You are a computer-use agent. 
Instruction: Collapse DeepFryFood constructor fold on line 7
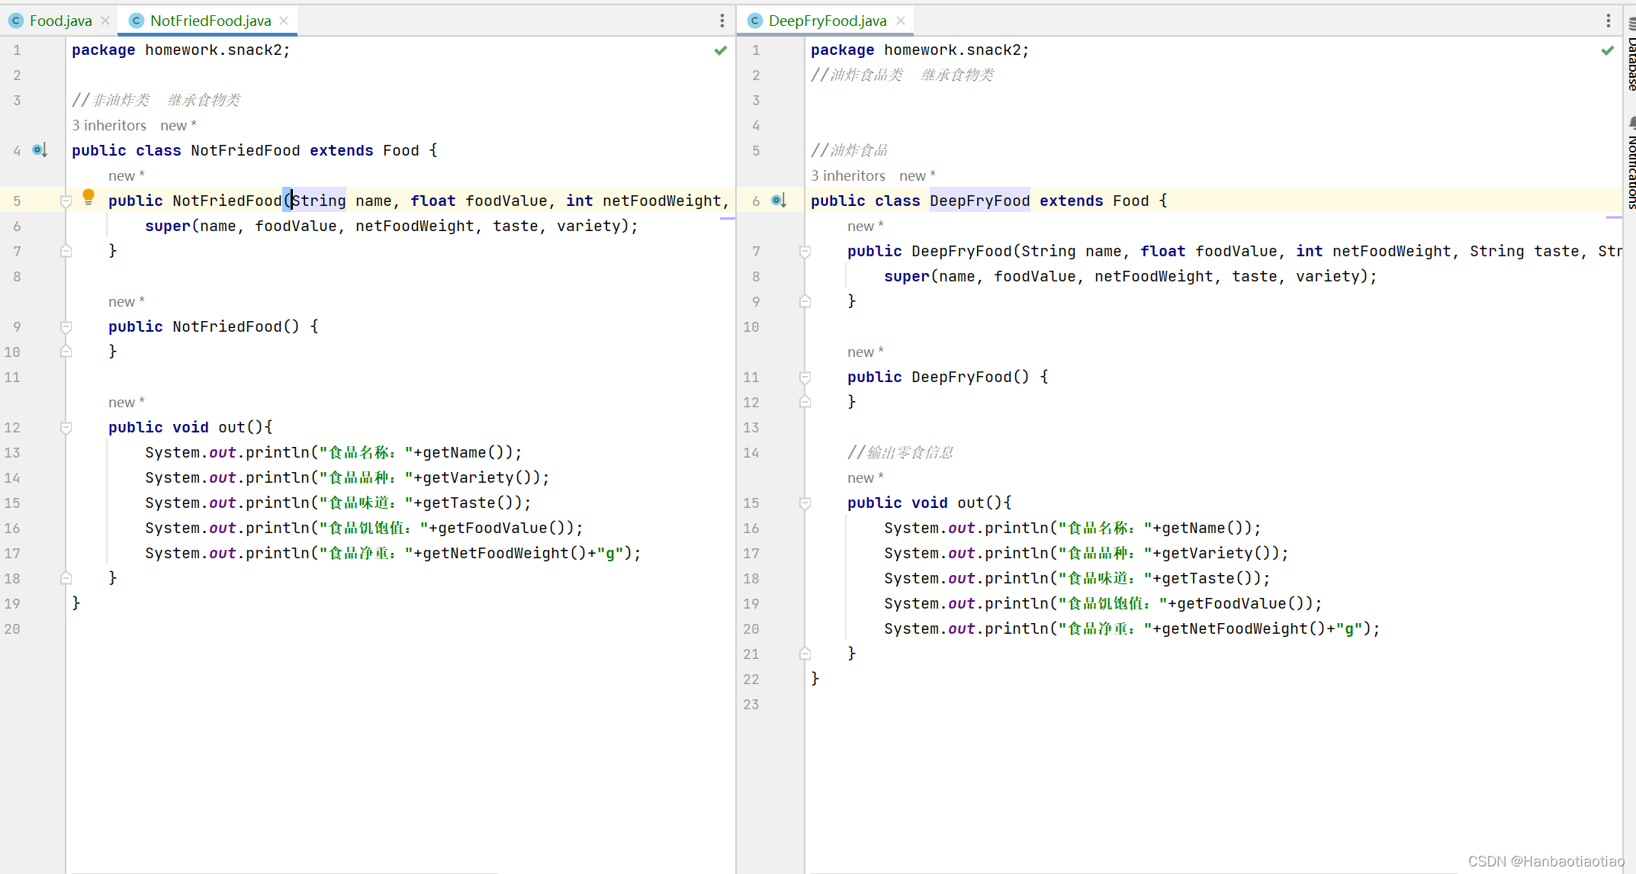tap(805, 252)
